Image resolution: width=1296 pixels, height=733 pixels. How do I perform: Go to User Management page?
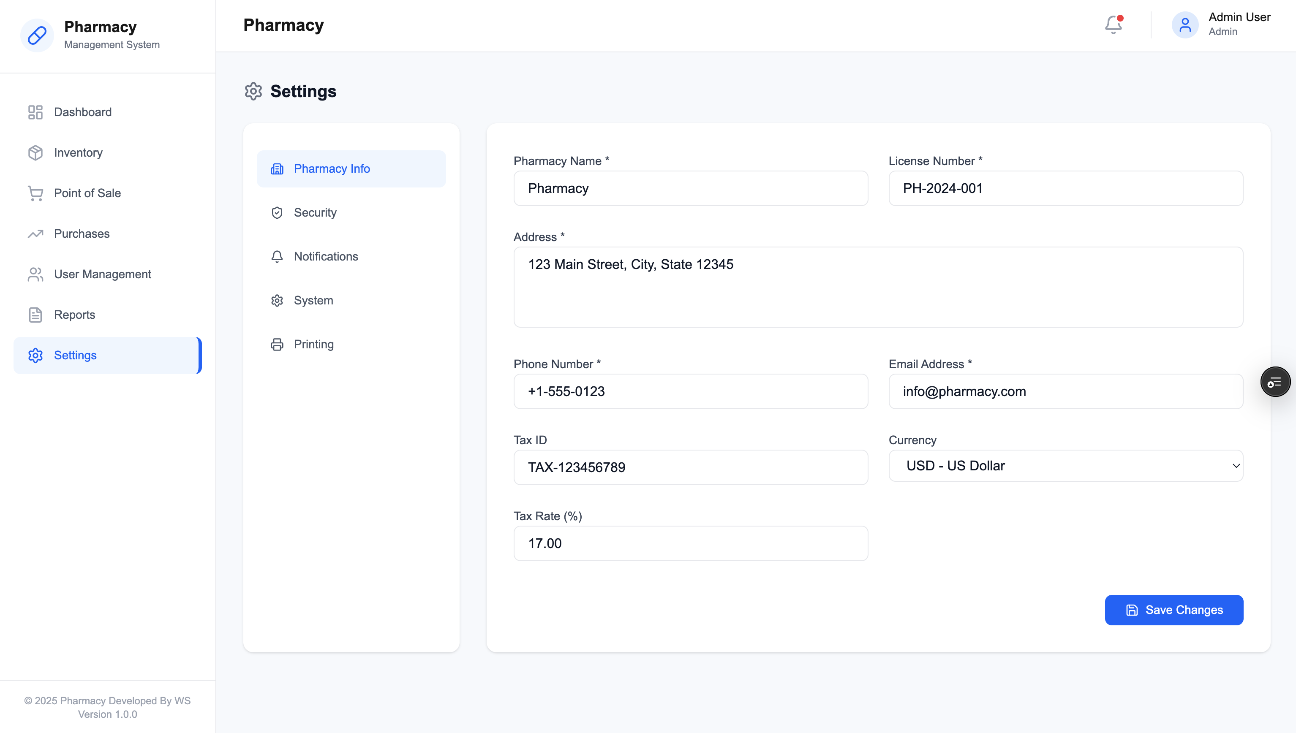(102, 274)
